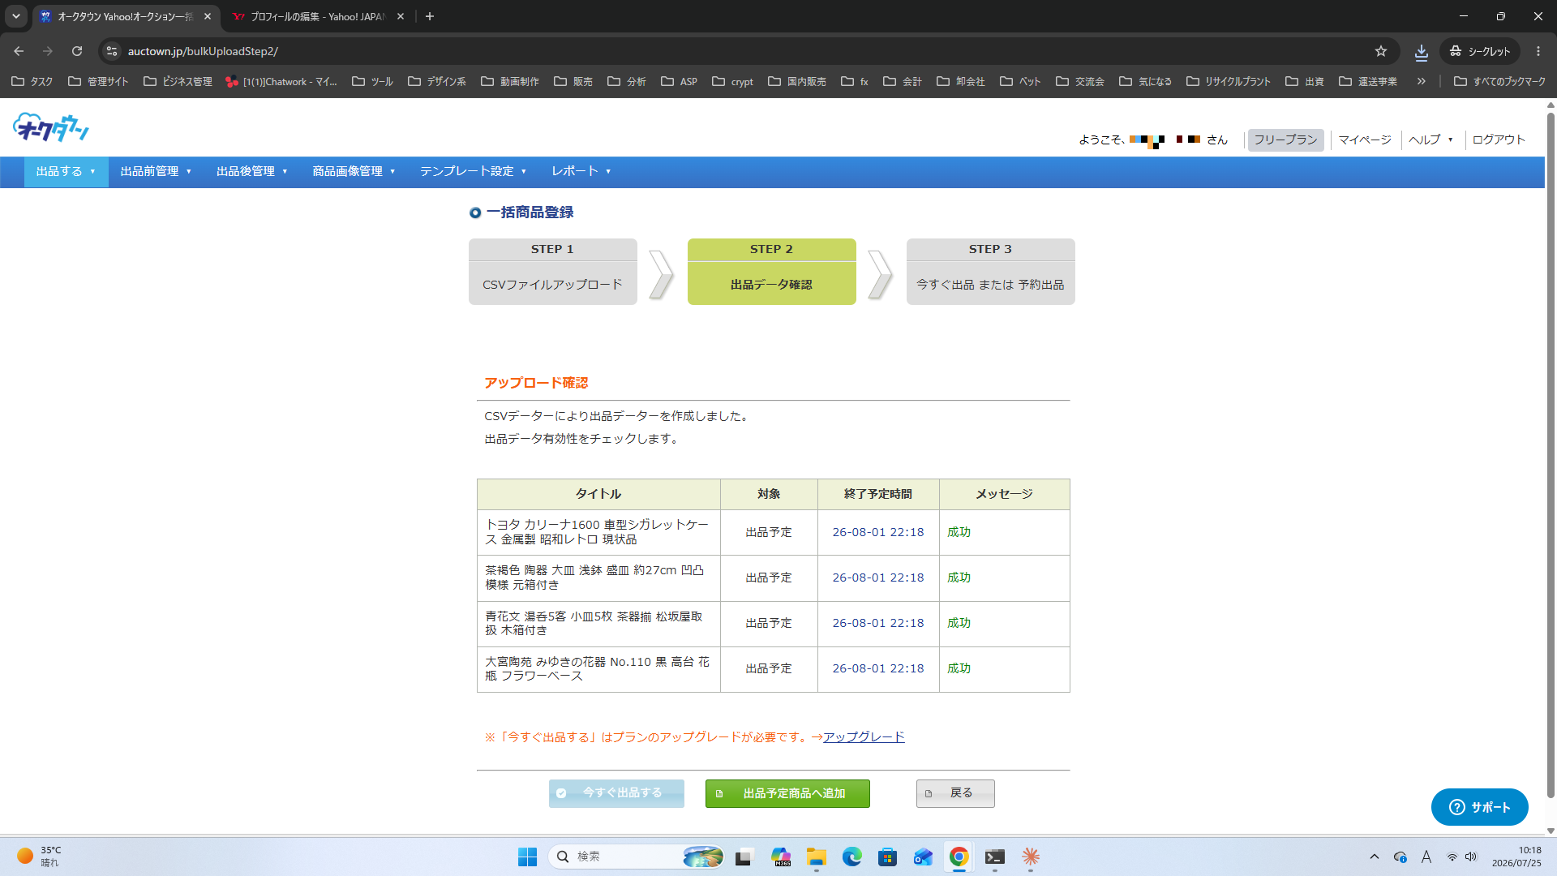Open the clock and date in taskbar
The width and height of the screenshot is (1557, 876).
click(1516, 857)
